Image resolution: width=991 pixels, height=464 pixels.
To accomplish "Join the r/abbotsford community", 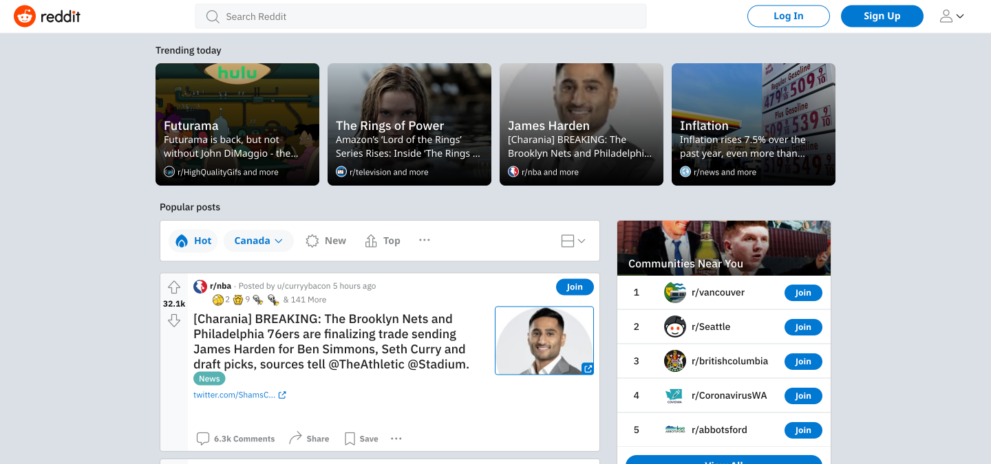I will point(803,430).
